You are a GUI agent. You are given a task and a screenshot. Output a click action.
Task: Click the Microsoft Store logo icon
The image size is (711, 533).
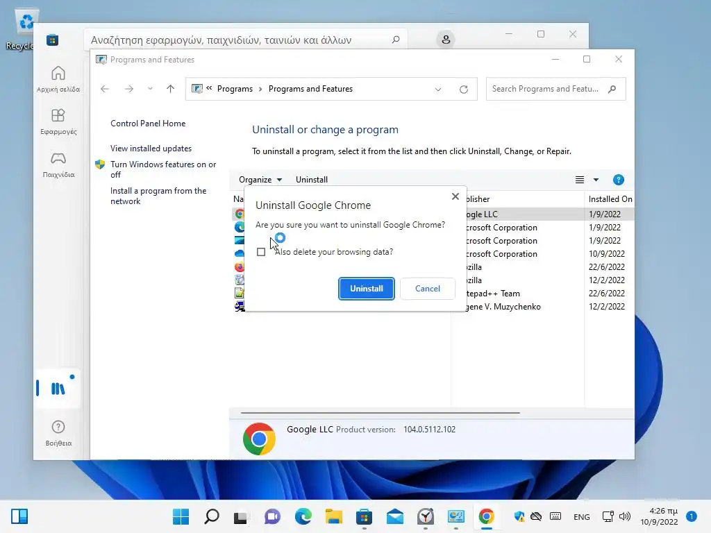coord(52,40)
